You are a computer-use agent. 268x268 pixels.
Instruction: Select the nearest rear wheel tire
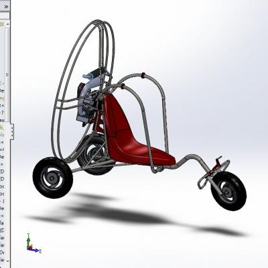coord(53,178)
